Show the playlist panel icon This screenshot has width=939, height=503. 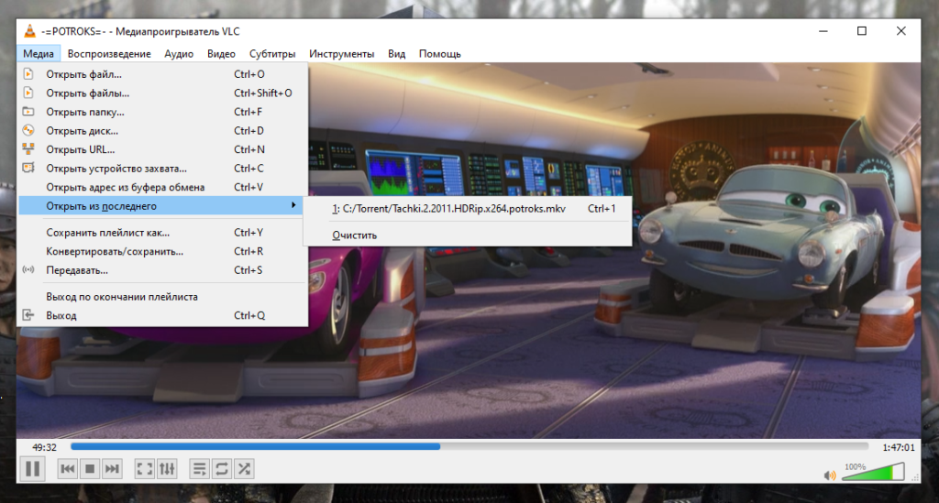[x=199, y=469]
